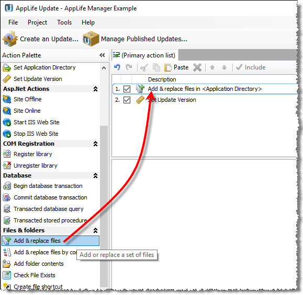The width and height of the screenshot is (303, 295).
Task: Collapse the Files & folders group
Action: click(x=95, y=230)
